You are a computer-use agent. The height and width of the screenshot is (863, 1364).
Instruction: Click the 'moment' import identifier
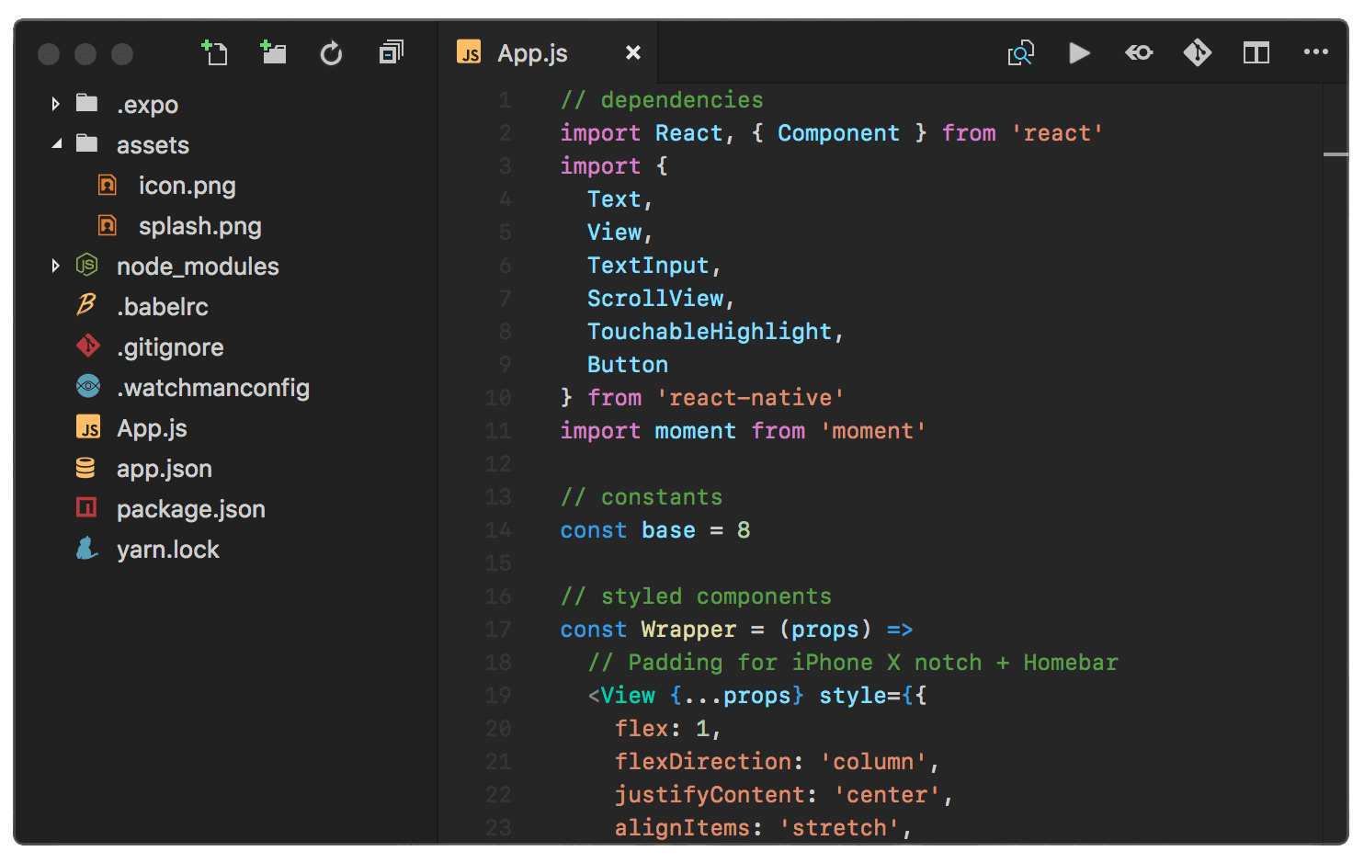click(x=696, y=431)
